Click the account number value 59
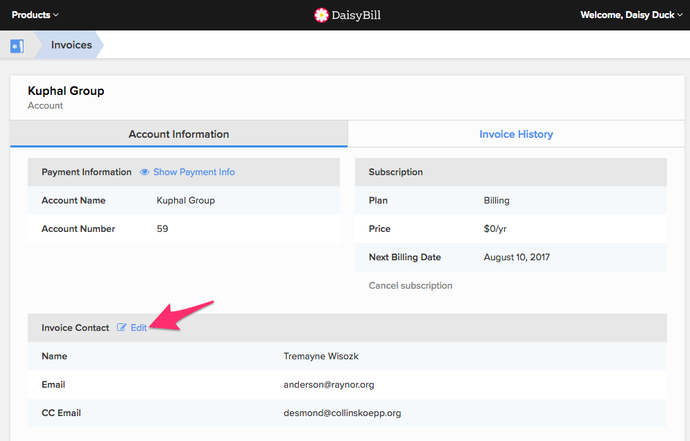This screenshot has width=690, height=441. (x=162, y=229)
